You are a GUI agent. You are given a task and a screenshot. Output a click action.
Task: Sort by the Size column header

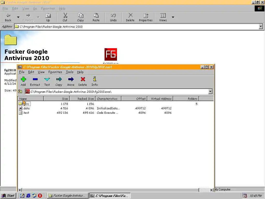(x=57, y=99)
